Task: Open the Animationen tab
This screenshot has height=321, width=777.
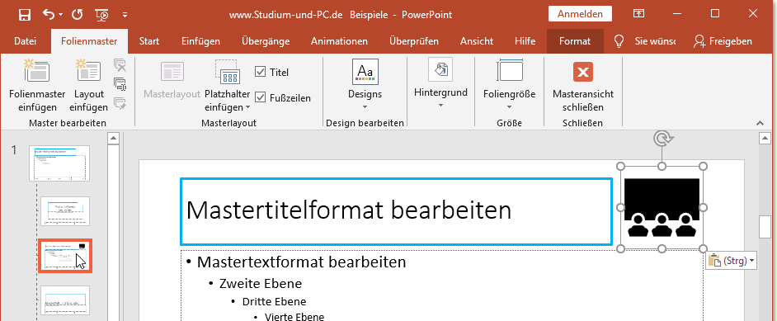Action: click(340, 41)
